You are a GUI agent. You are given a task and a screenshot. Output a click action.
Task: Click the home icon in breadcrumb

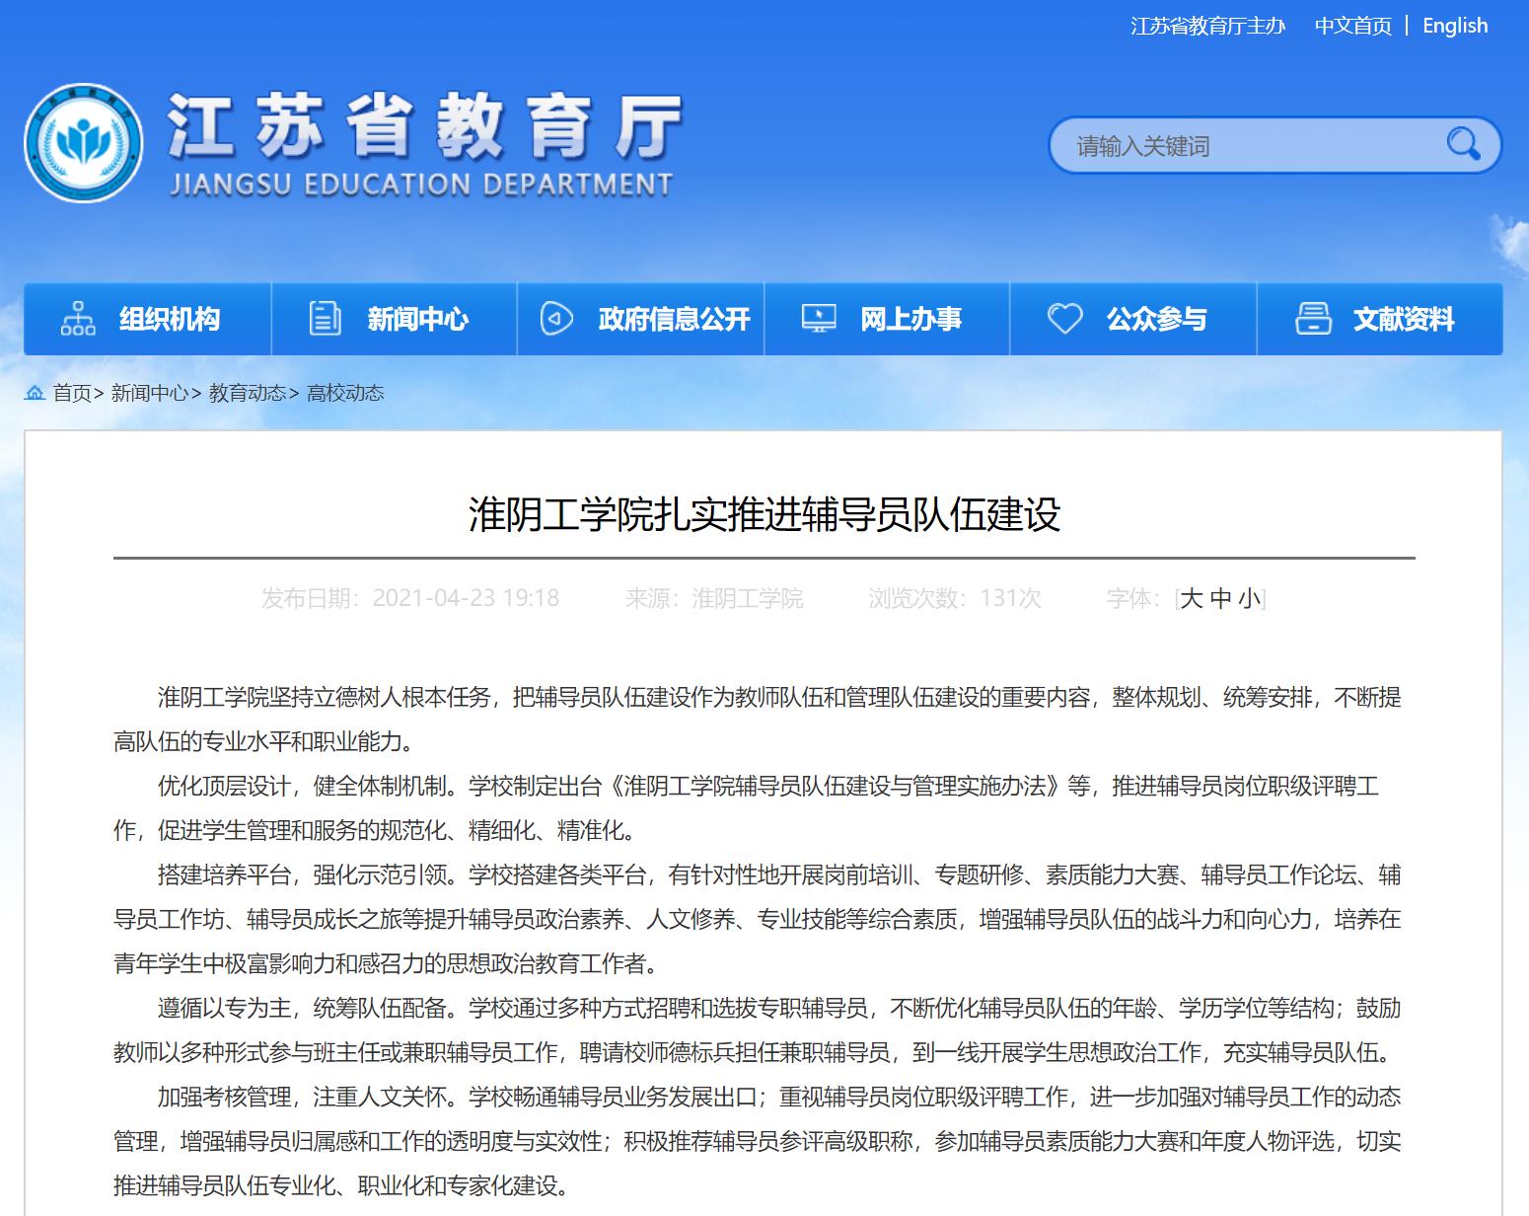pyautogui.click(x=35, y=393)
